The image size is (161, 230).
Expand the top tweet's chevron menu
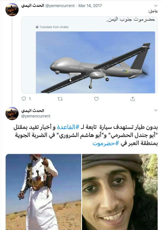pyautogui.click(x=156, y=6)
